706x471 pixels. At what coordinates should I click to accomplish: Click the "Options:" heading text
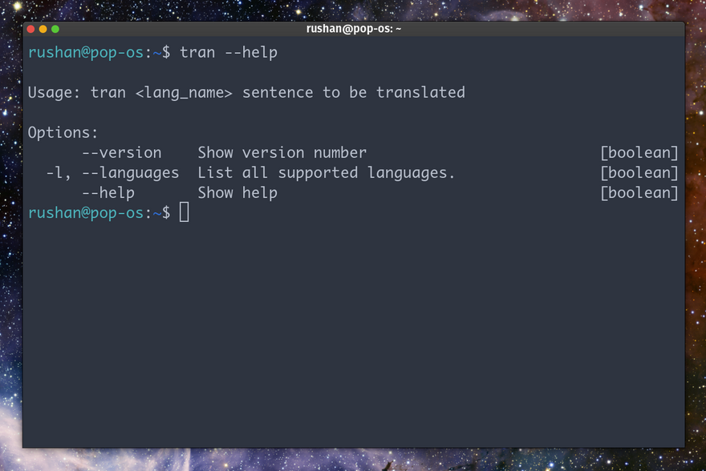pos(63,133)
